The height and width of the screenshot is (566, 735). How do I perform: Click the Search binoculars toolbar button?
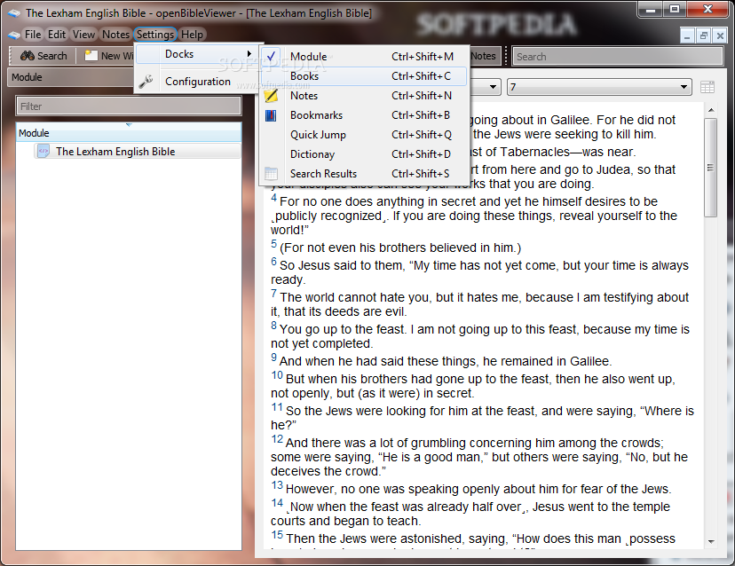point(43,56)
